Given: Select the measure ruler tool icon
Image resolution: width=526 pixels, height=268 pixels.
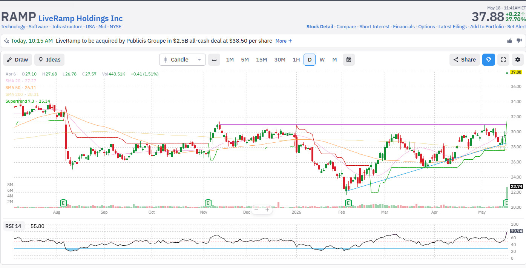Looking at the screenshot, I should click(214, 60).
